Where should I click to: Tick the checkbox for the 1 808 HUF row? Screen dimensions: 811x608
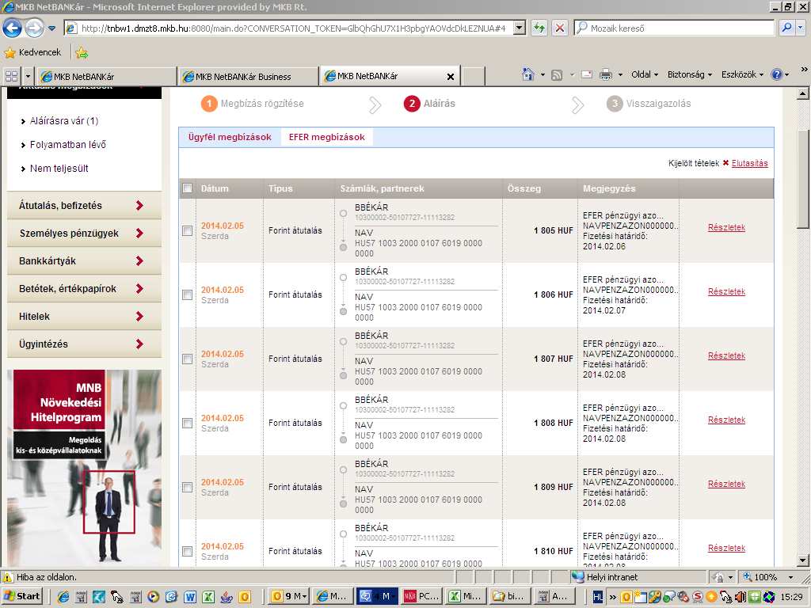point(187,423)
